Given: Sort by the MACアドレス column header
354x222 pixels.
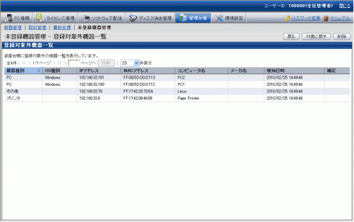Looking at the screenshot, I should [x=148, y=71].
